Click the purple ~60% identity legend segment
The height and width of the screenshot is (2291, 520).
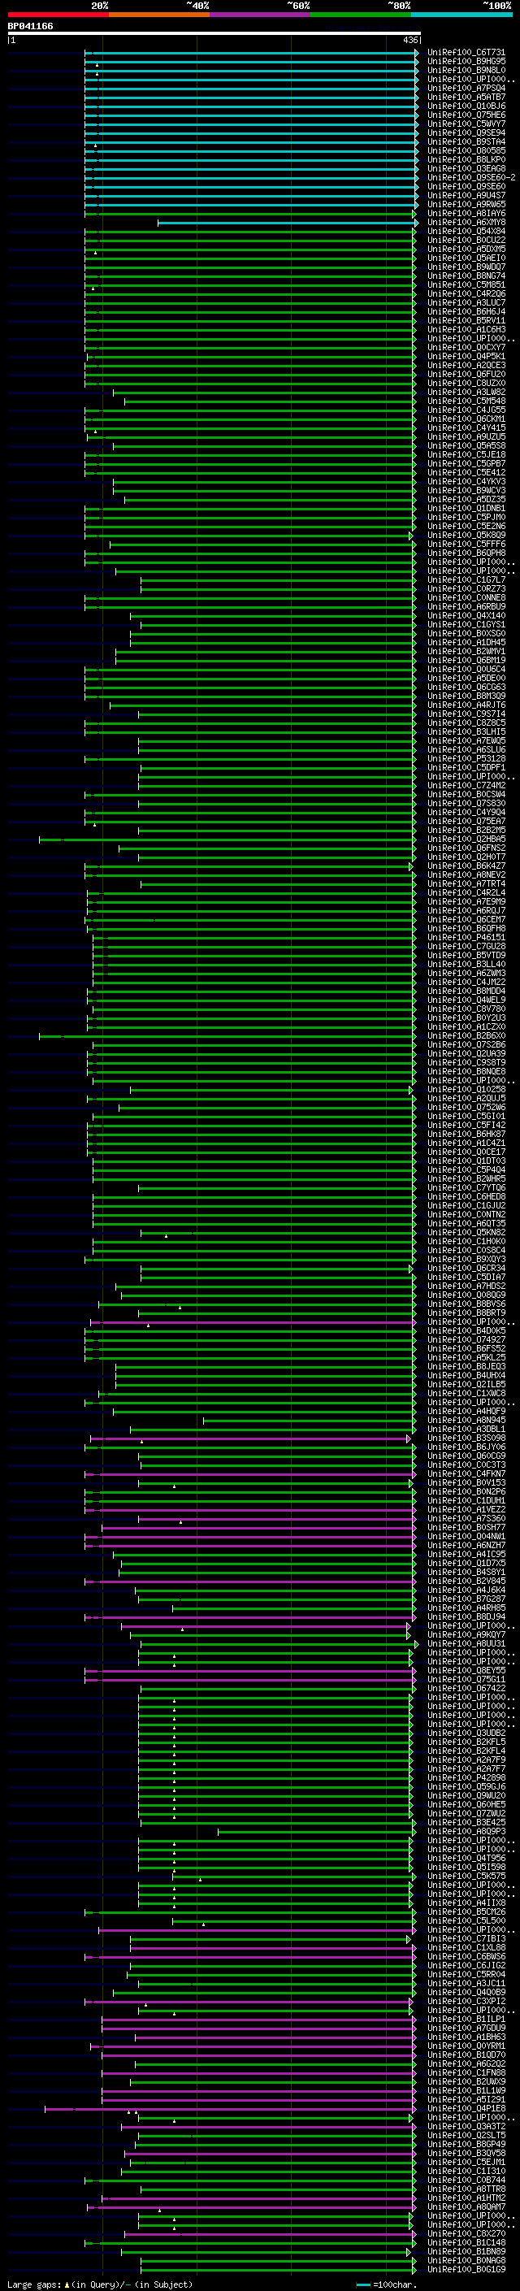click(259, 15)
